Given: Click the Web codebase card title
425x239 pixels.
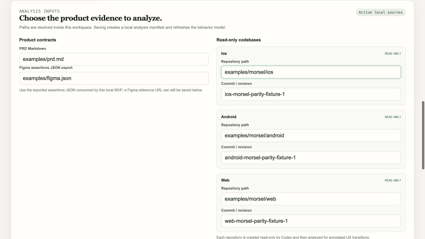Looking at the screenshot, I should coord(225,180).
